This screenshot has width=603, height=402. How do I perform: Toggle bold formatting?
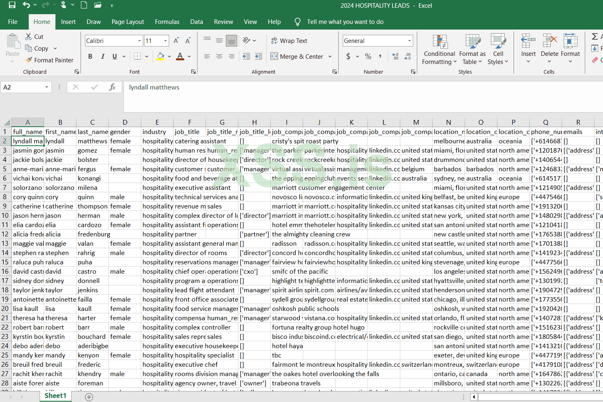90,56
